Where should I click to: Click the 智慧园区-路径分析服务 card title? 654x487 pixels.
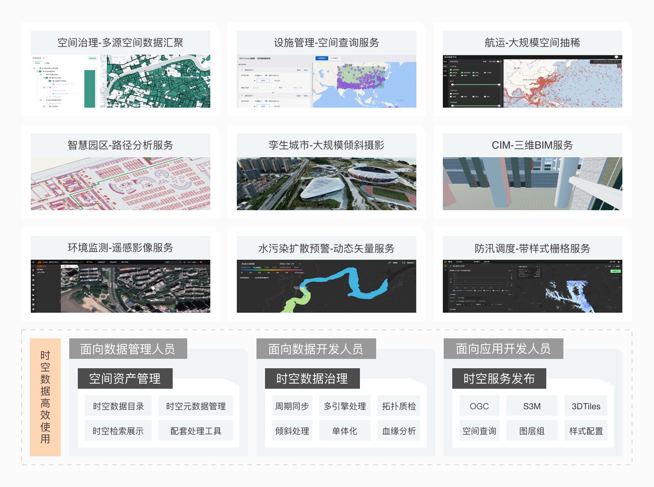[x=120, y=145]
